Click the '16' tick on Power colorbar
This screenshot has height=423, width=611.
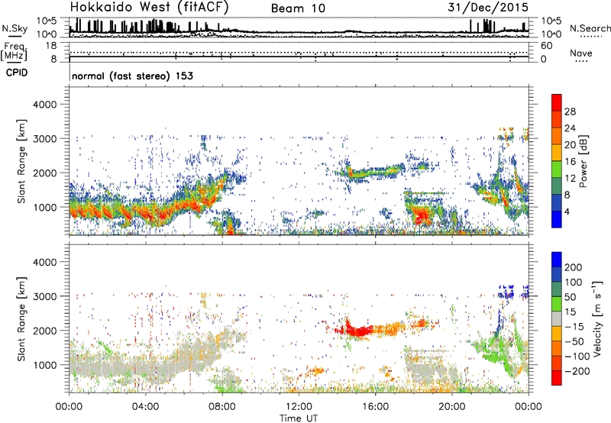click(x=570, y=161)
